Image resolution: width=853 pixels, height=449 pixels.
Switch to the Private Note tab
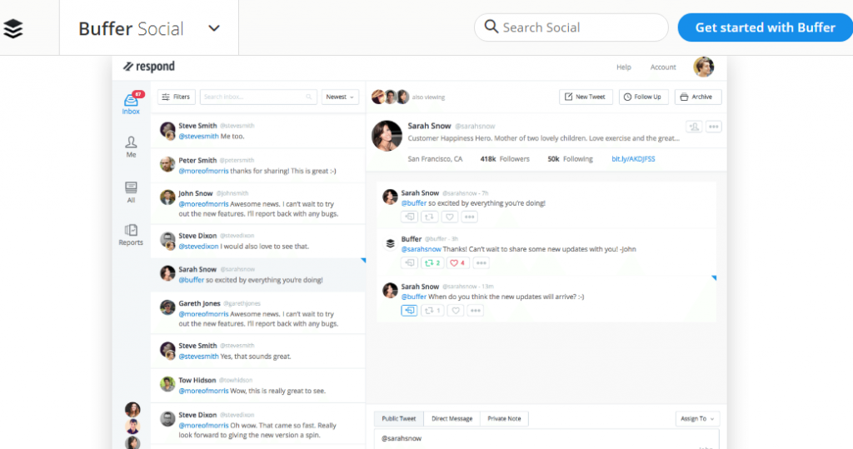[504, 418]
